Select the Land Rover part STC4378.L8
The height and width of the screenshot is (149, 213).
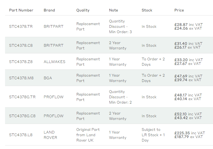[x=21, y=135]
